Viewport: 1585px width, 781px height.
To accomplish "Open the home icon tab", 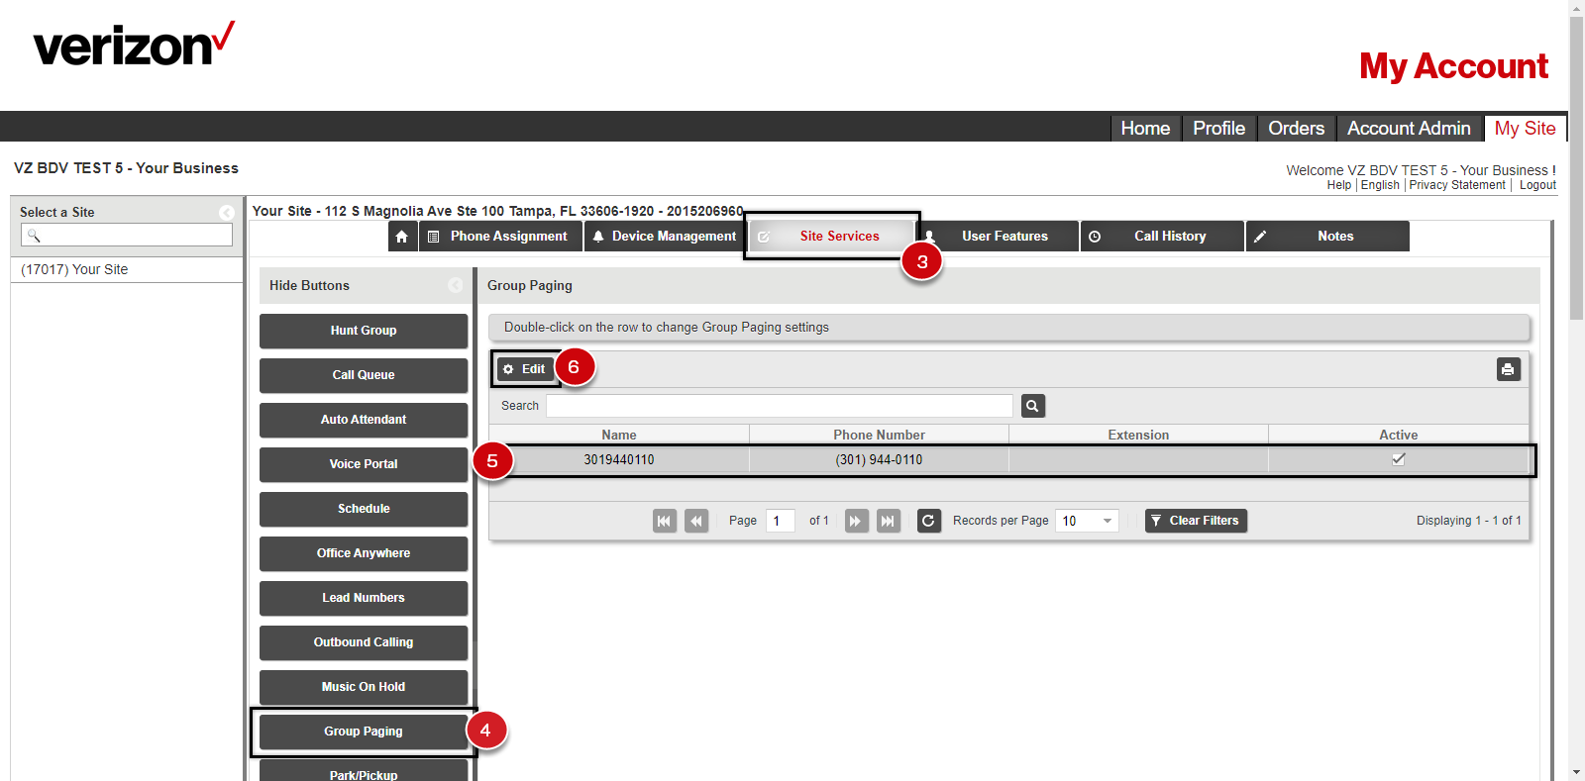I will click(402, 237).
